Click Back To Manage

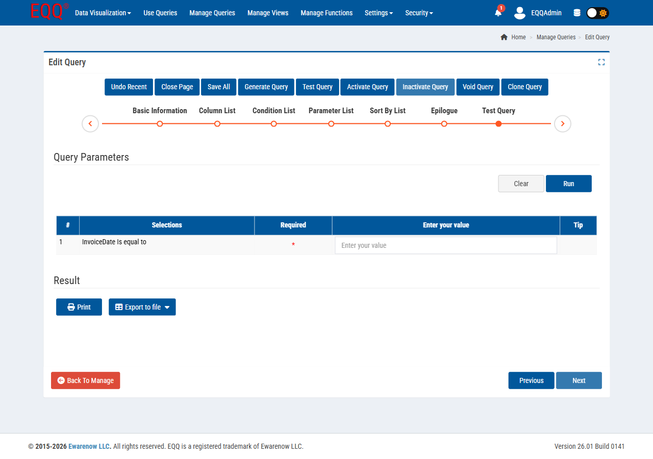click(x=85, y=380)
